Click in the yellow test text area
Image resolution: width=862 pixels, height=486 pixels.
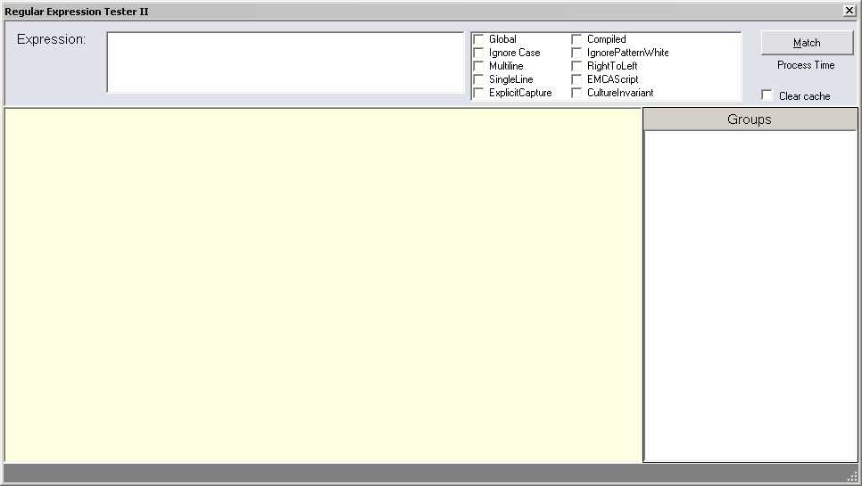point(323,285)
